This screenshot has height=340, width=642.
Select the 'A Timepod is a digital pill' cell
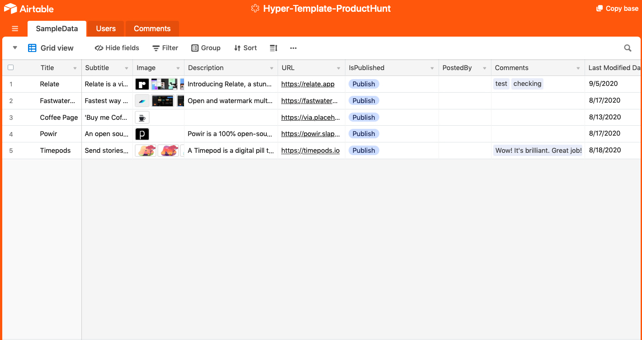(231, 151)
